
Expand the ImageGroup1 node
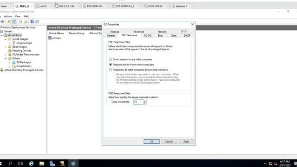click(x=9, y=43)
